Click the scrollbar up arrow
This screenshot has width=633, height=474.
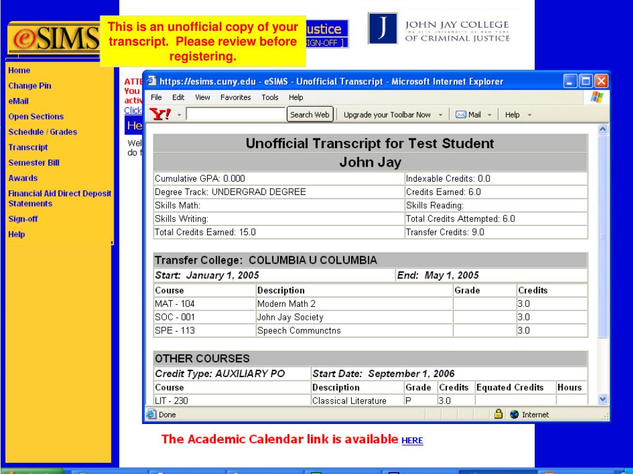(x=603, y=129)
